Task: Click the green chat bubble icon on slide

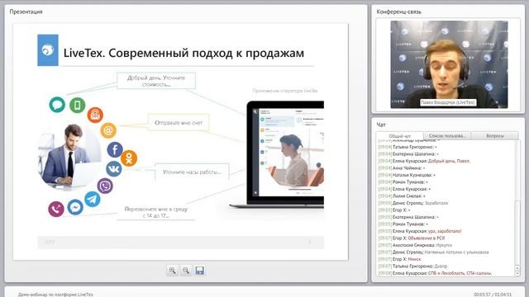Action: tap(57, 105)
